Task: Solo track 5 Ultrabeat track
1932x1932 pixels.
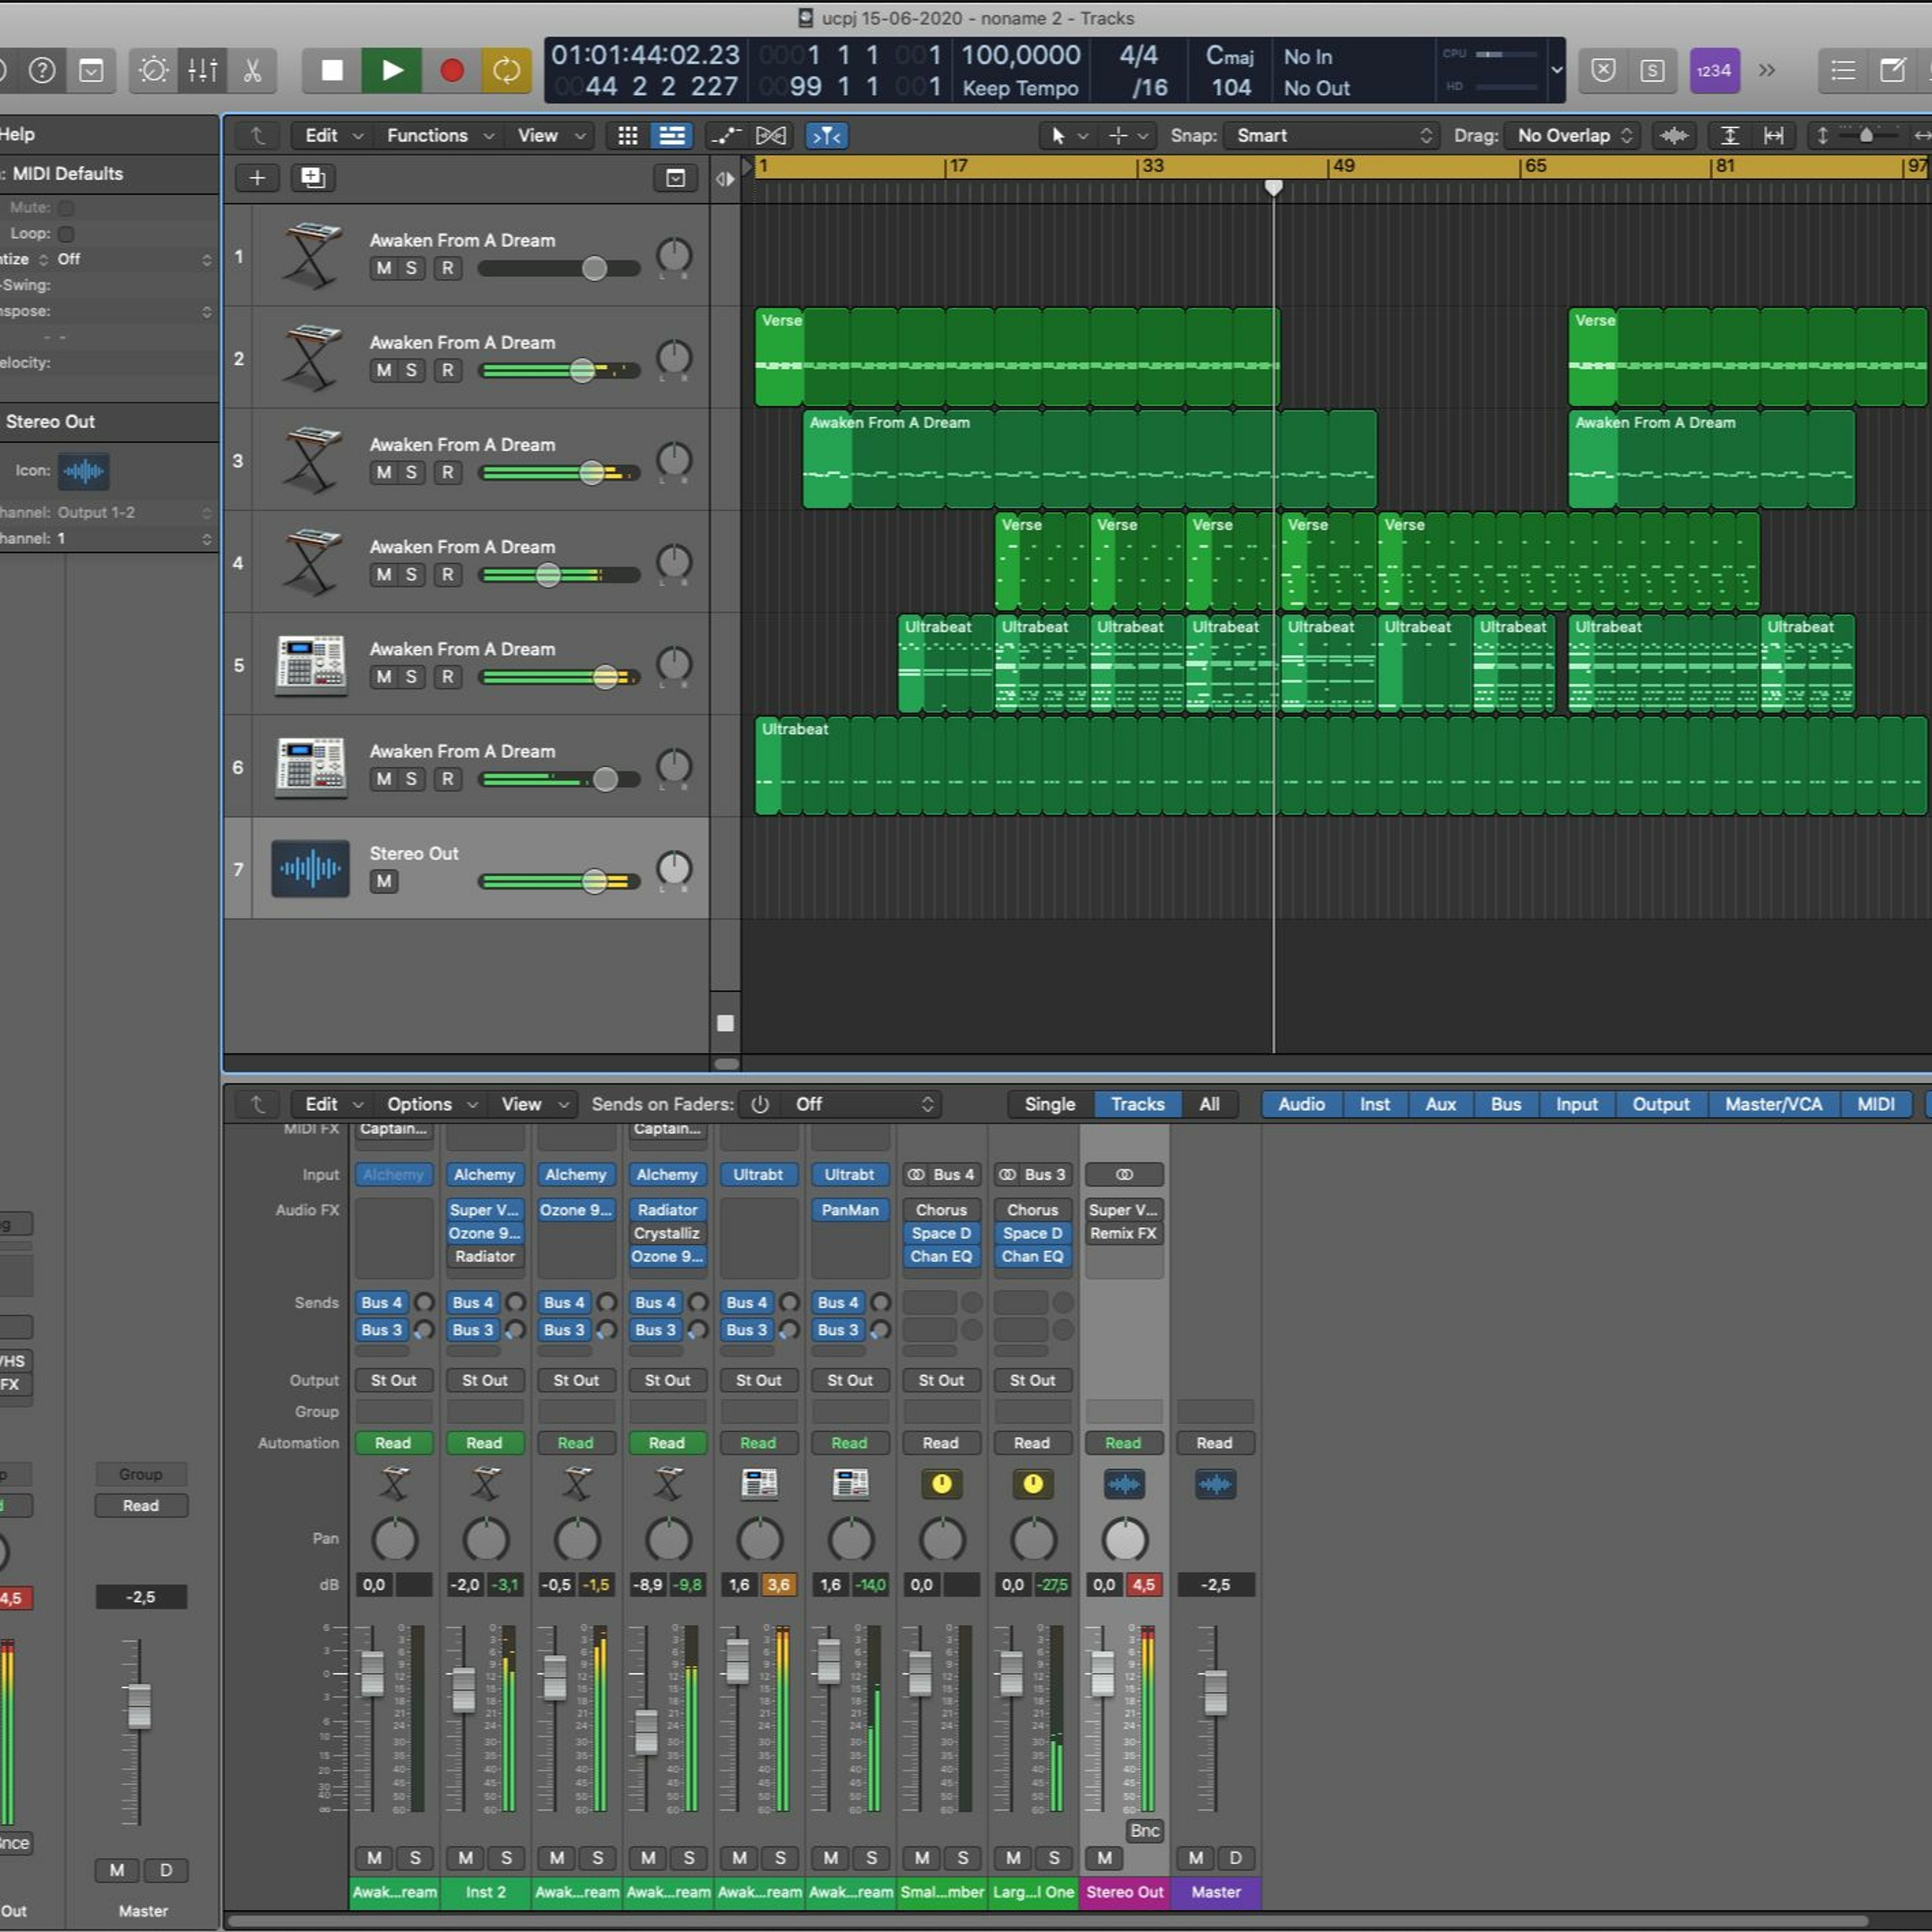Action: pyautogui.click(x=411, y=677)
